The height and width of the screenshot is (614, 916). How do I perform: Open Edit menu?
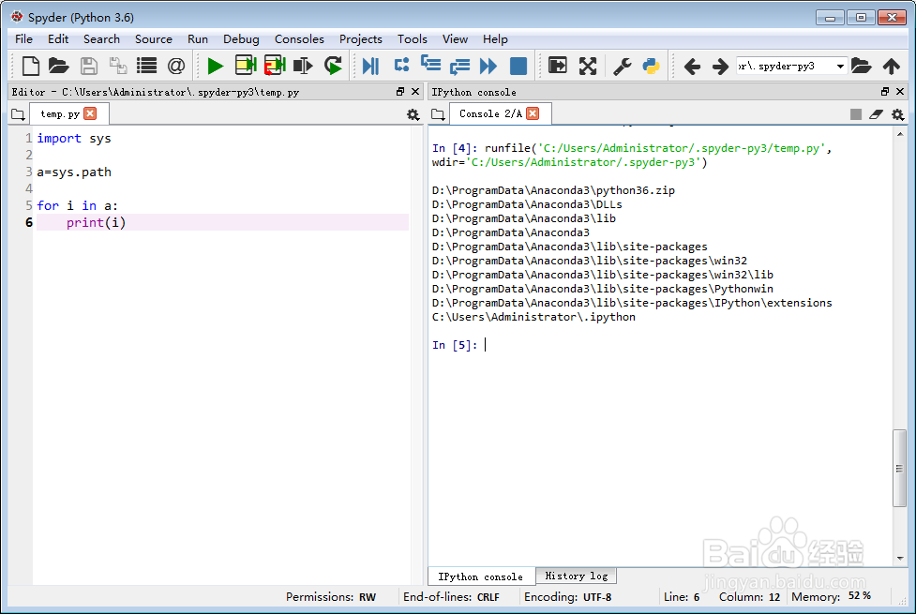tap(58, 39)
